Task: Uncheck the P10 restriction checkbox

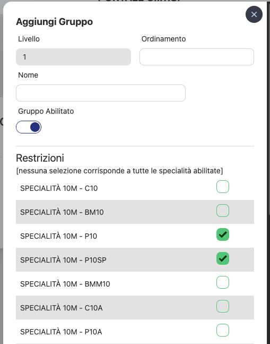Action: pos(223,234)
